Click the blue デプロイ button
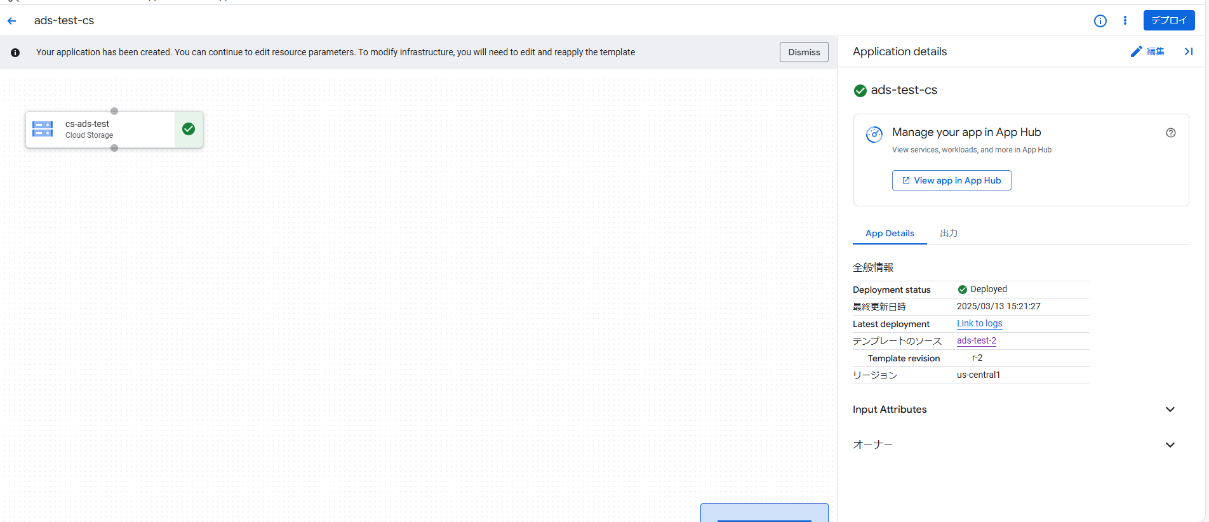Image resolution: width=1209 pixels, height=522 pixels. tap(1169, 20)
